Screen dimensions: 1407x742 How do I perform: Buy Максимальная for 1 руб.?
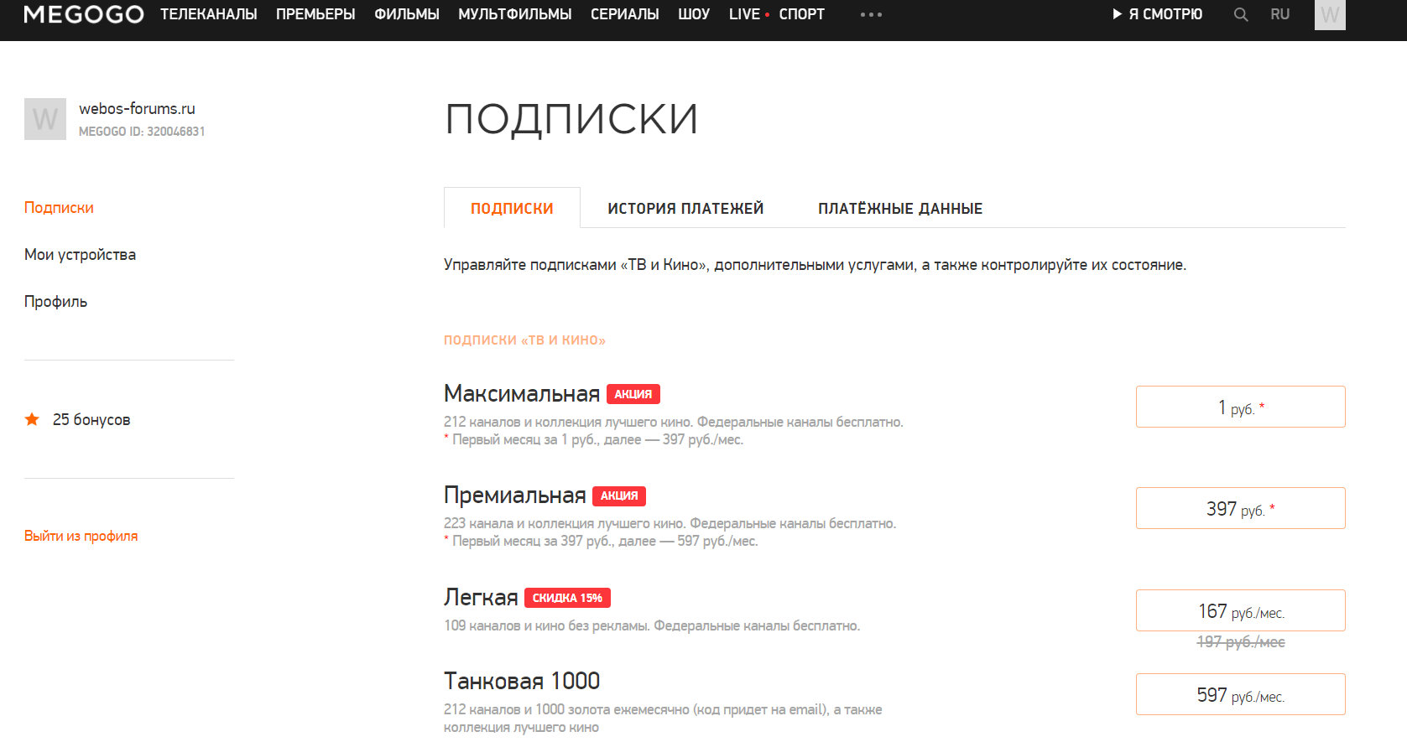click(x=1240, y=407)
